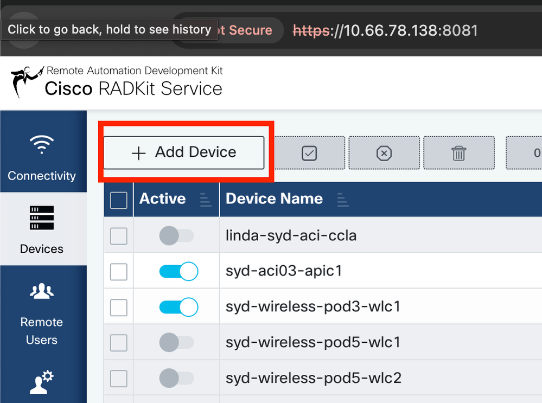Image resolution: width=542 pixels, height=403 pixels.
Task: Tick the select-all checkbox in table header
Action: (119, 200)
